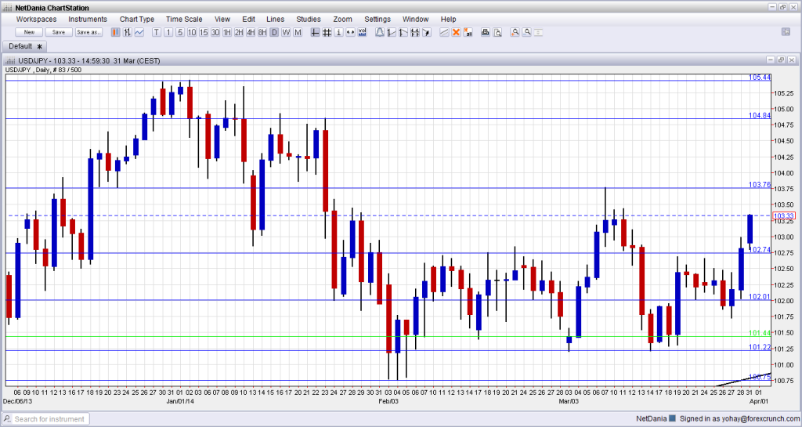Toggle the info display icon
Image resolution: width=802 pixels, height=427 pixels.
[338, 32]
